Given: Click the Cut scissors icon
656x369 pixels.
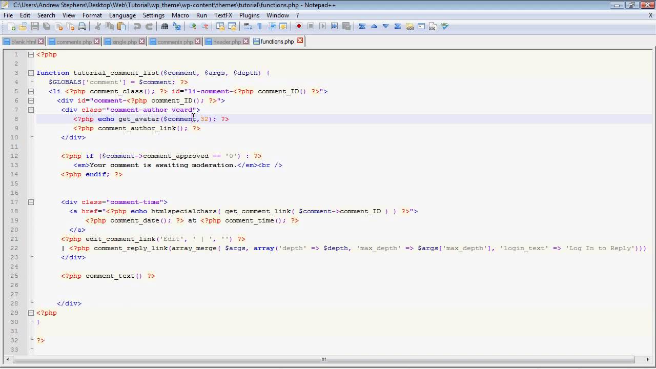Looking at the screenshot, I should point(97,27).
